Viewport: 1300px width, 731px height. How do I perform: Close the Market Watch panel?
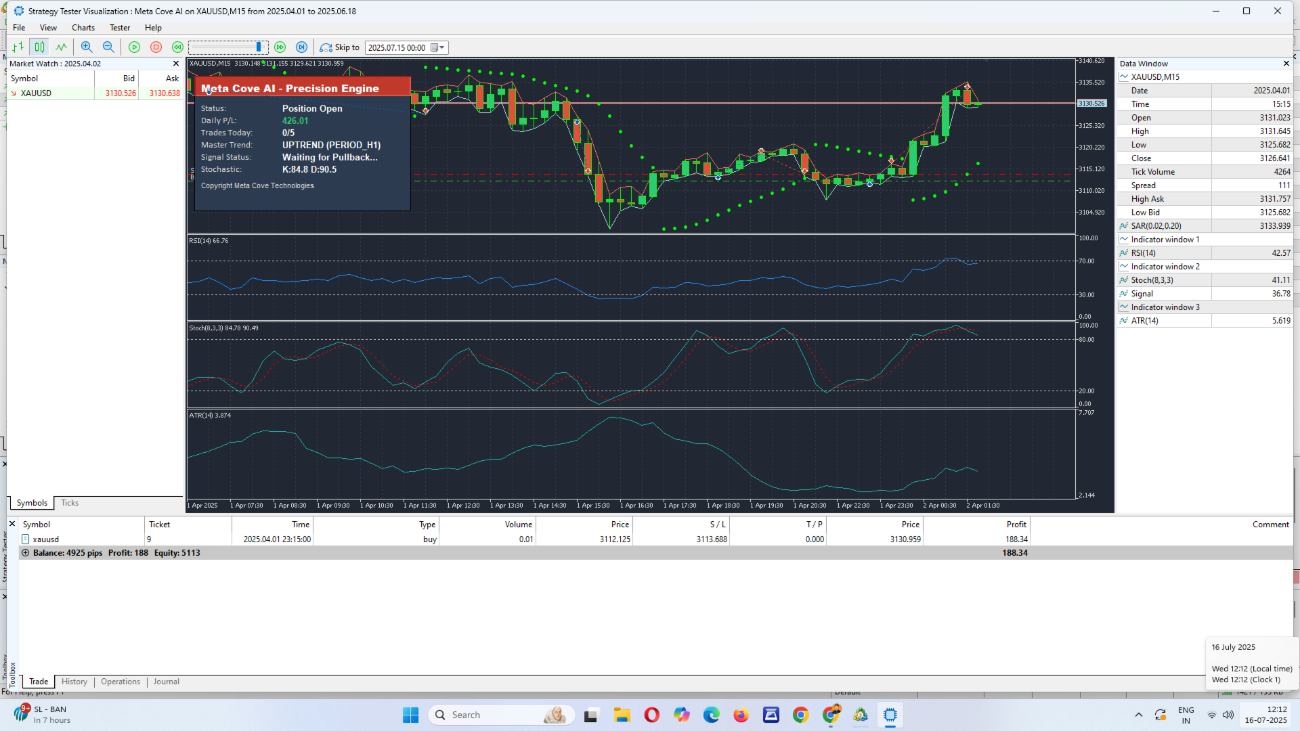(176, 64)
